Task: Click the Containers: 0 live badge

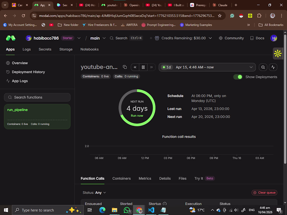Action: click(x=95, y=76)
